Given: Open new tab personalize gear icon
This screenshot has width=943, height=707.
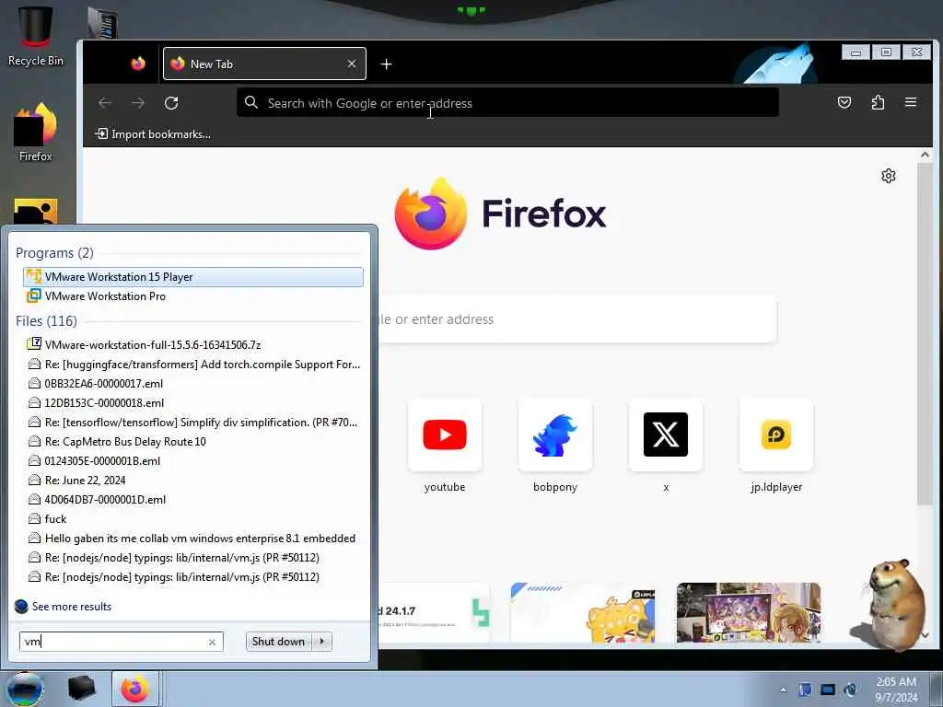Looking at the screenshot, I should pos(889,176).
